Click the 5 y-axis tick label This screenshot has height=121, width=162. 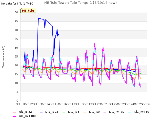[x=17, y=92]
